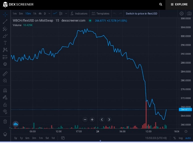
Task: Open the emoji icons tool
Action: coord(5,64)
